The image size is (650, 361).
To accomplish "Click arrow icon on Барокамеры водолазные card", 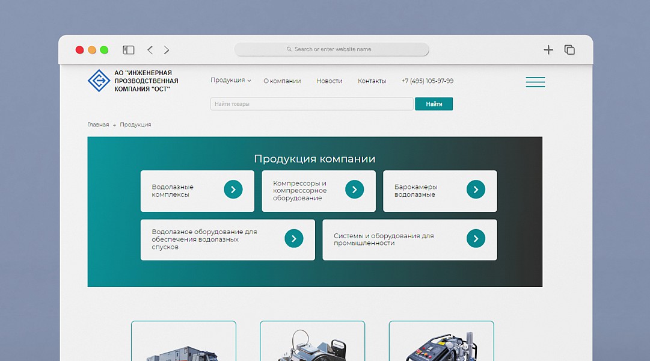I will coord(476,190).
